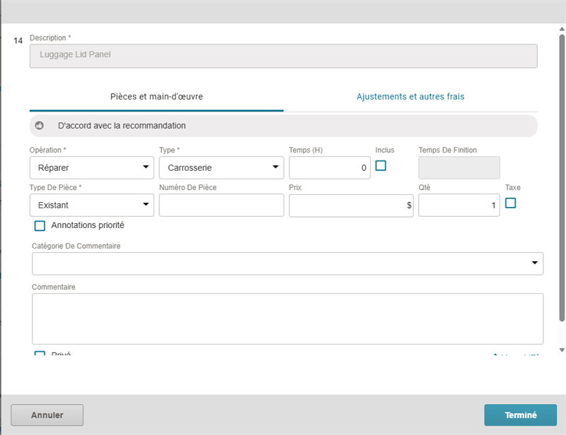The image size is (566, 435).
Task: Tick the Annotations priorité checkbox
Action: click(40, 226)
